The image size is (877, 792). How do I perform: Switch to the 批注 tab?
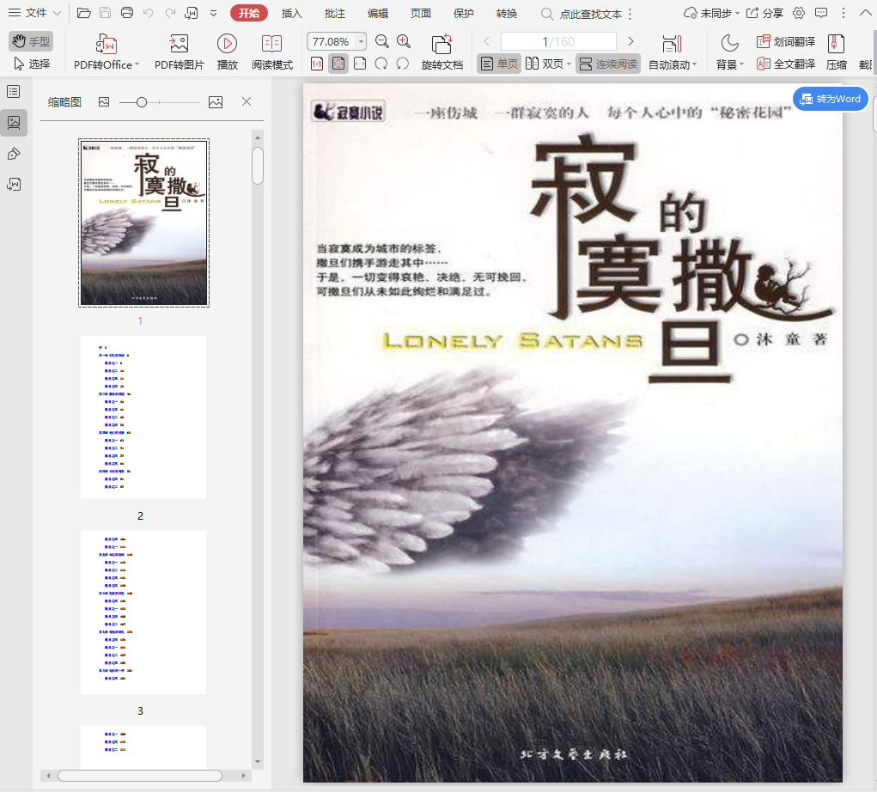[334, 13]
